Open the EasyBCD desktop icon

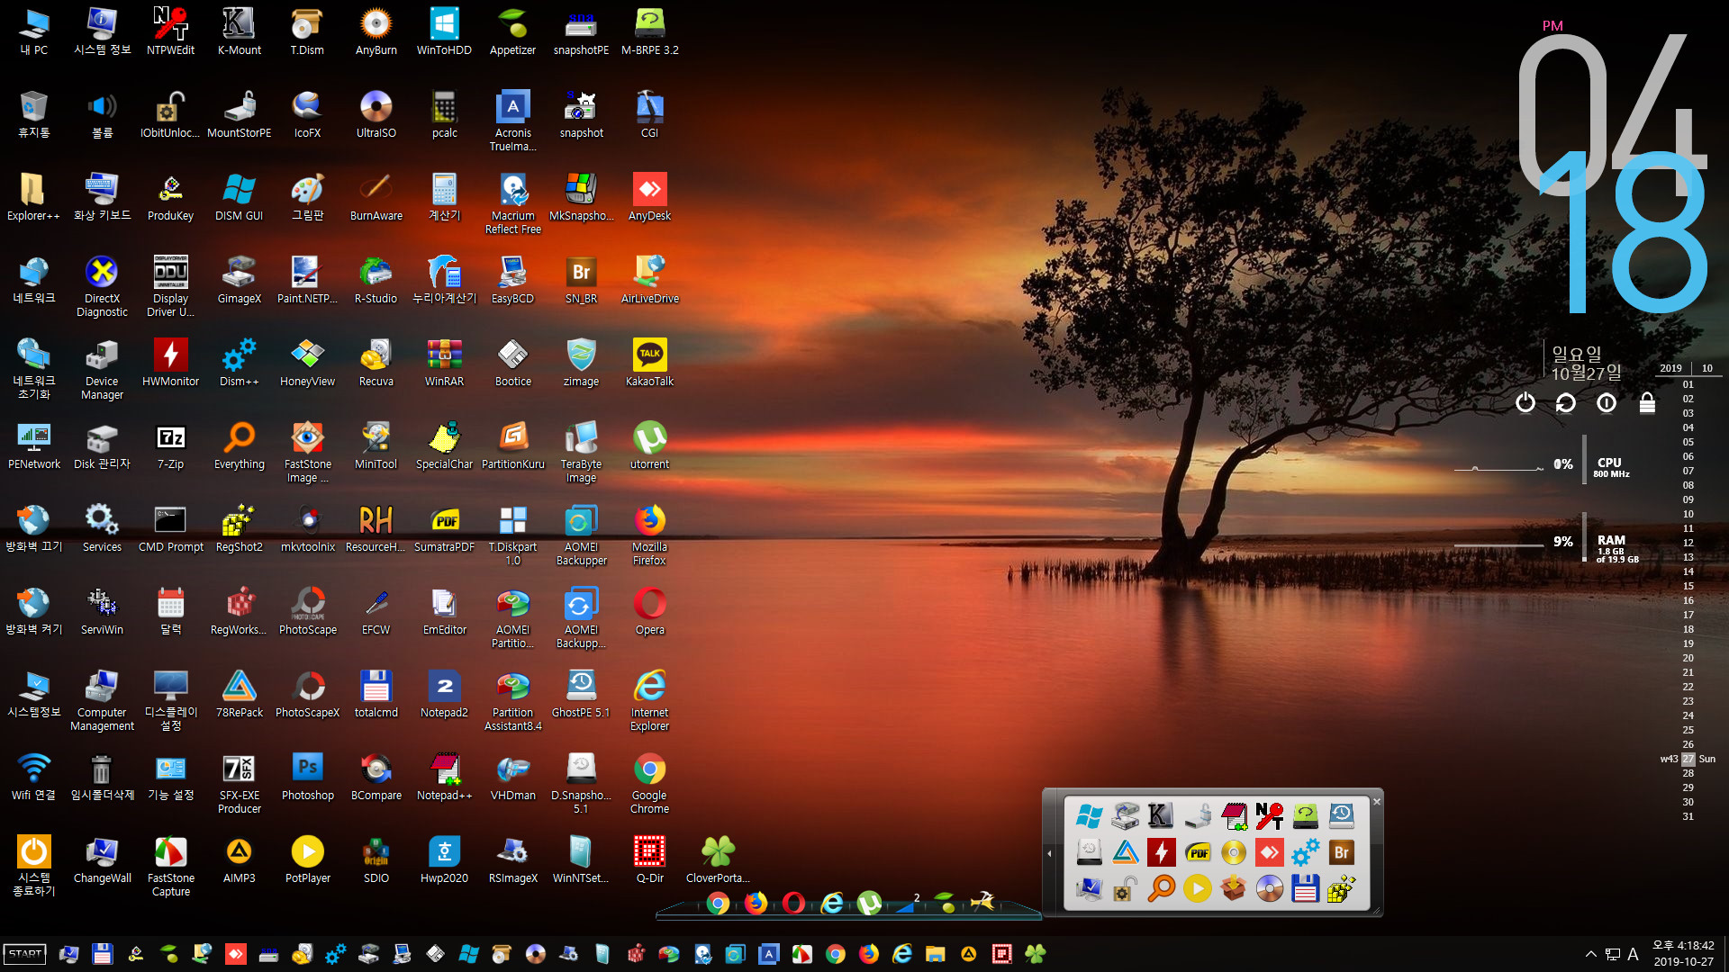point(512,280)
